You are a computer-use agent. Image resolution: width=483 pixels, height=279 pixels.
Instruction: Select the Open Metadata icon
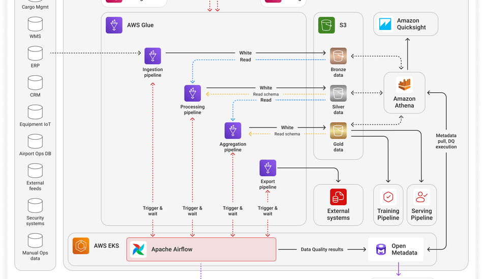tap(381, 250)
